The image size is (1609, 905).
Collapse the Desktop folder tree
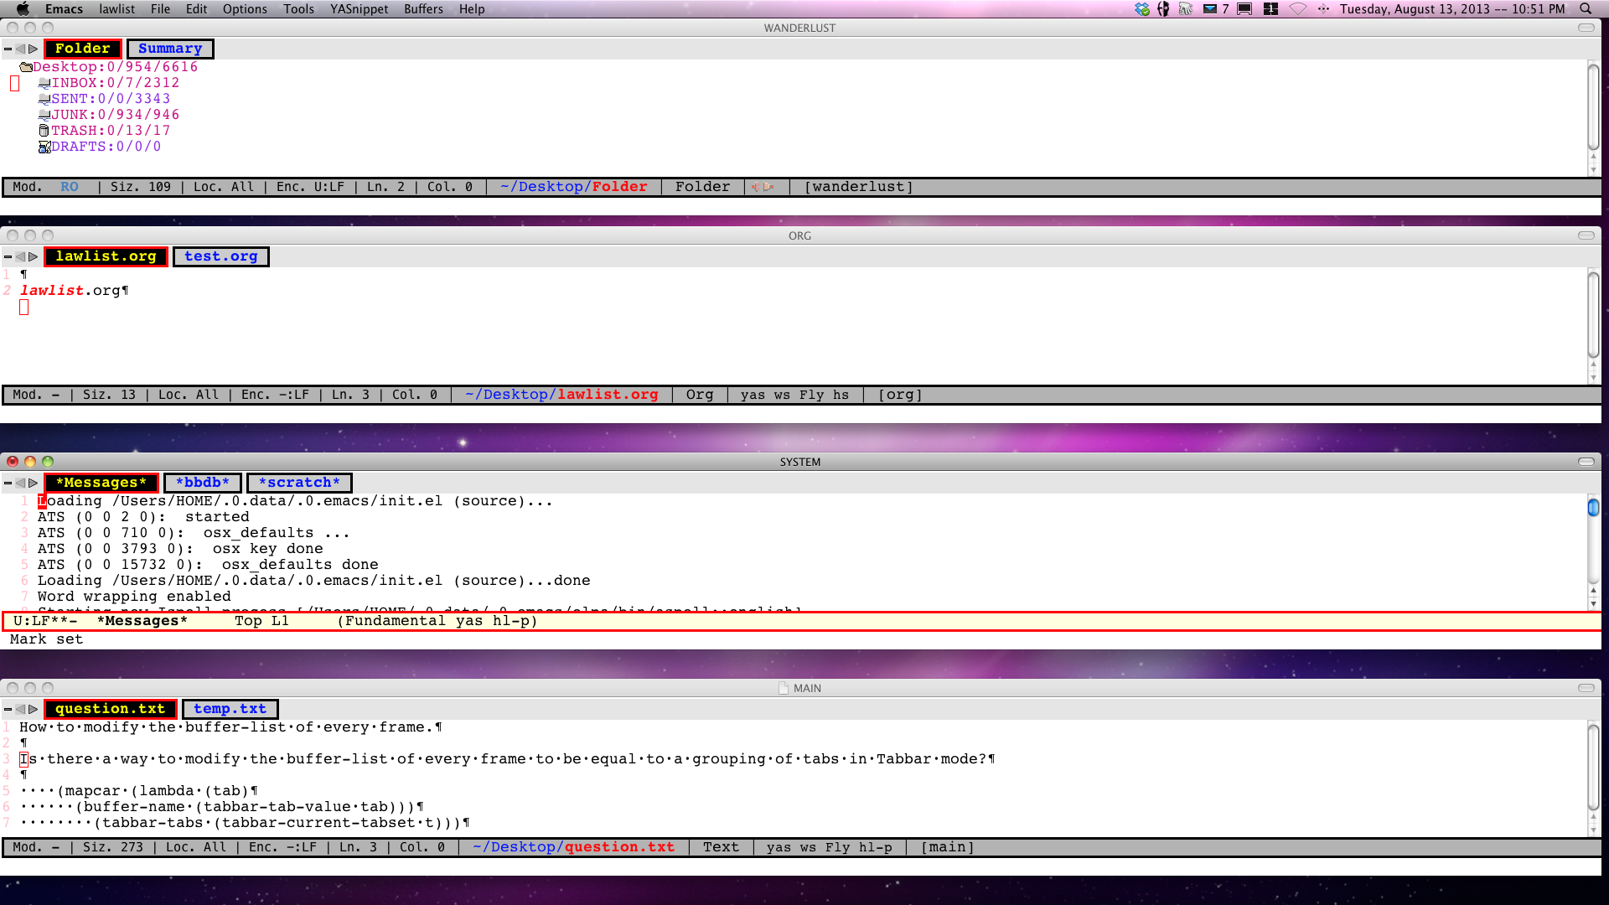(x=26, y=67)
